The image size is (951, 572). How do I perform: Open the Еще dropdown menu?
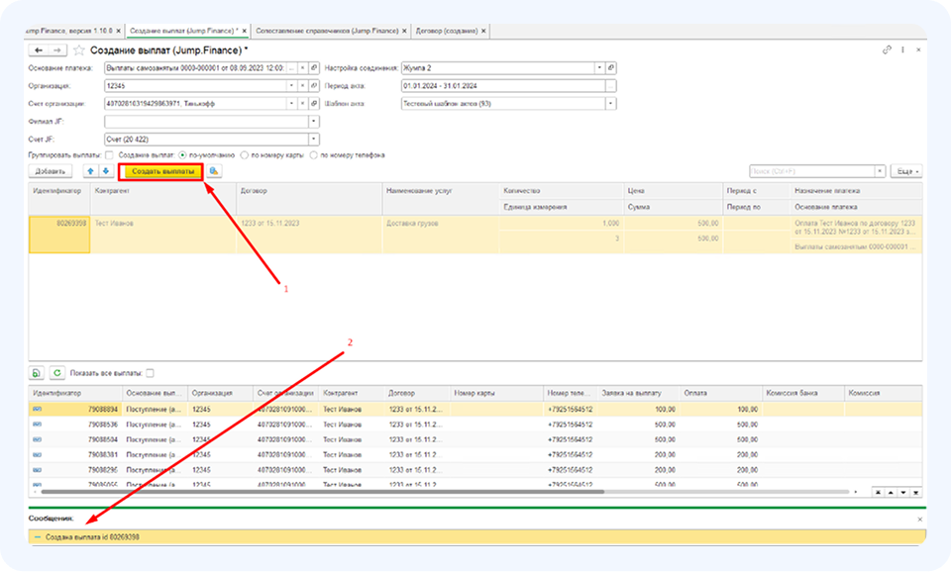pos(905,171)
